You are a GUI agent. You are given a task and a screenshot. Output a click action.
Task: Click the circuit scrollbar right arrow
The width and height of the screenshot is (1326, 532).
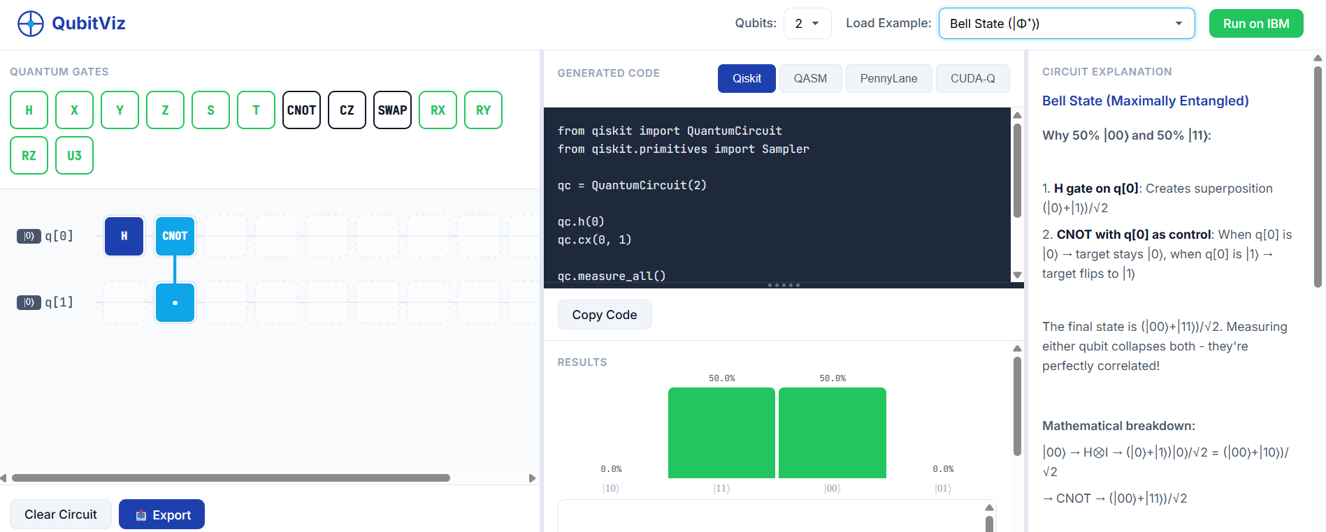[532, 478]
